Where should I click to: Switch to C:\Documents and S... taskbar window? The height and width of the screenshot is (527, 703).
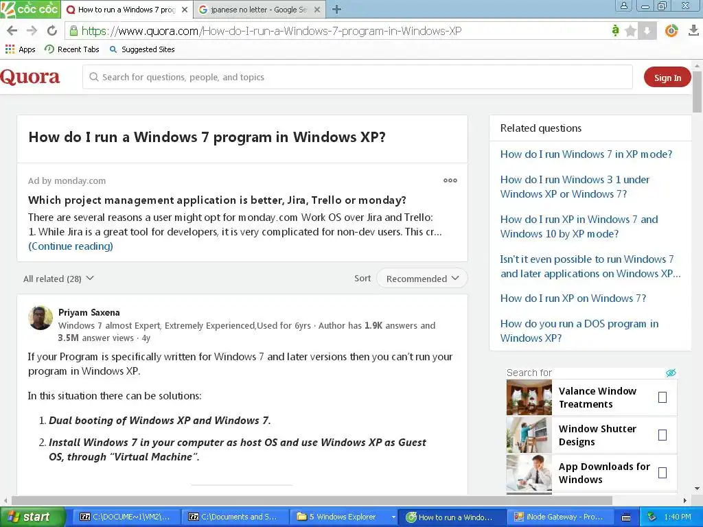pos(233,517)
